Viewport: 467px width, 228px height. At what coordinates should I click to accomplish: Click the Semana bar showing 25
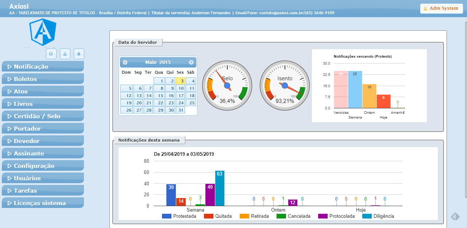355,89
